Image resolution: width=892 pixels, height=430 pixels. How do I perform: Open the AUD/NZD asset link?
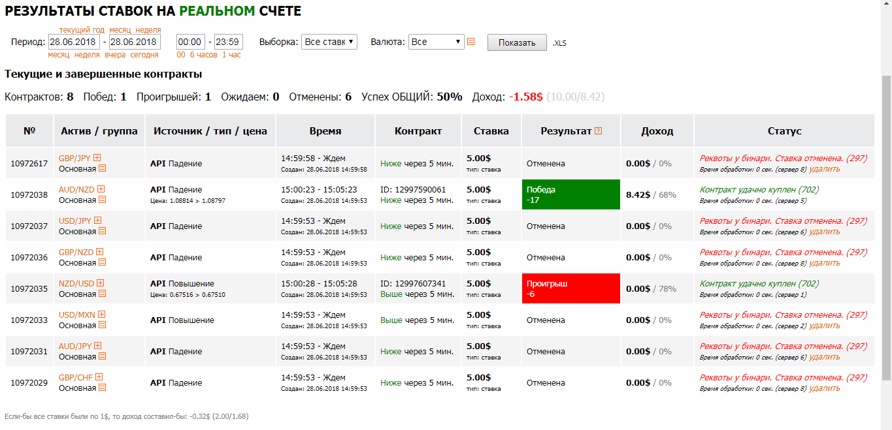(x=76, y=189)
